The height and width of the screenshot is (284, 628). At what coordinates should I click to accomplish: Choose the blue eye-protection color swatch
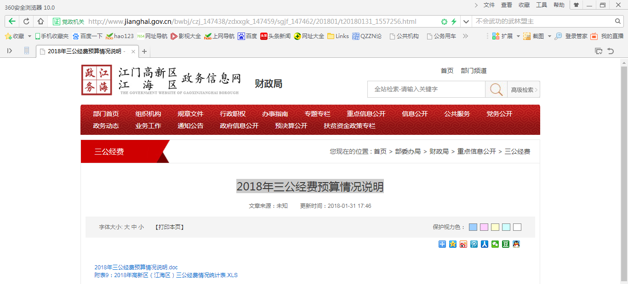(473, 227)
